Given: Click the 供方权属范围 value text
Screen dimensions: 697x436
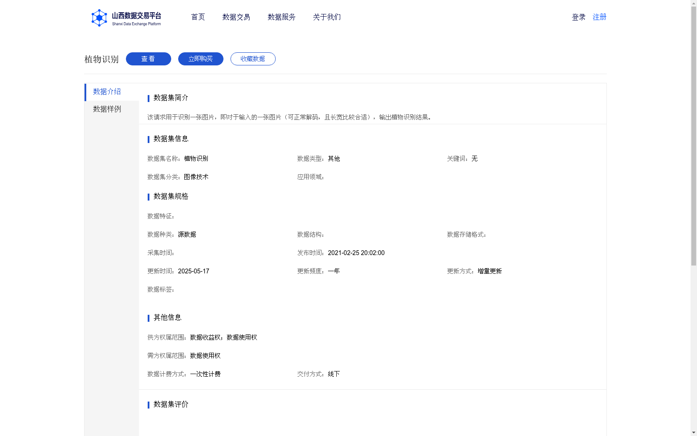Looking at the screenshot, I should (x=223, y=337).
